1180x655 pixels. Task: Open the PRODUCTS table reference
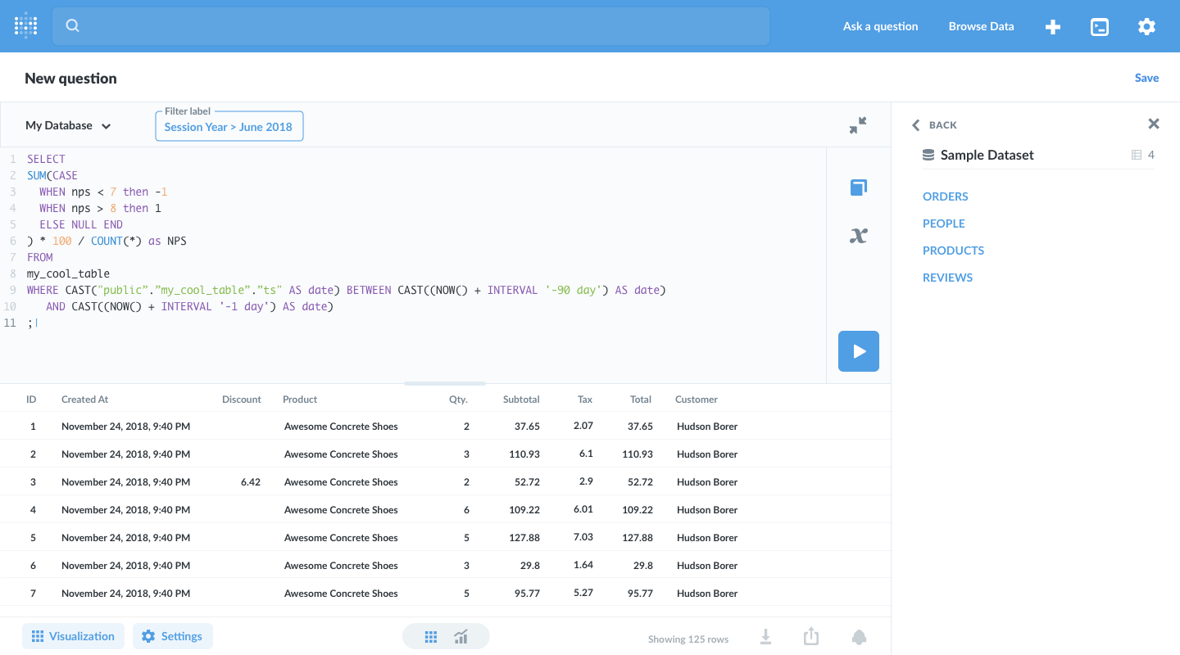click(954, 251)
